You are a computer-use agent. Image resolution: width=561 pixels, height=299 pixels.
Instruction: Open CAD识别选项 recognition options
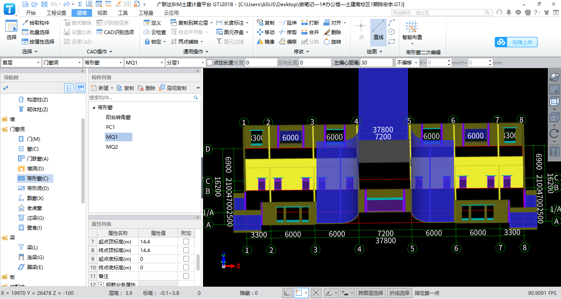pyautogui.click(x=115, y=32)
